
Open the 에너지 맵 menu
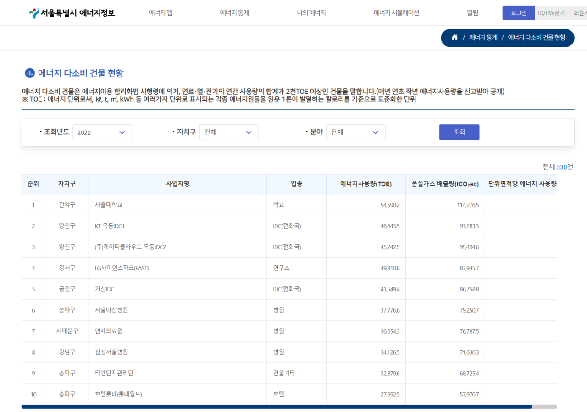[161, 13]
